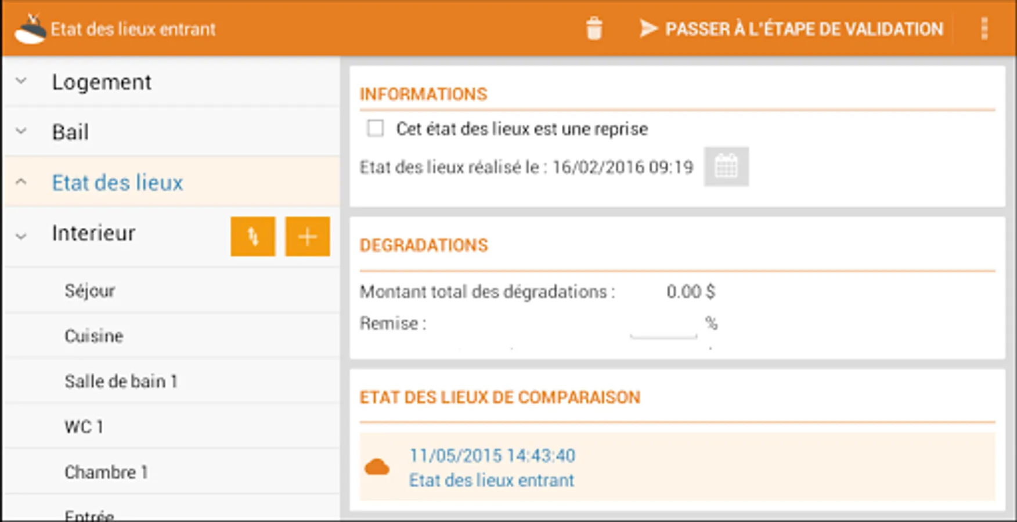Screen dimensions: 1017x522
Task: Check 'Cet état des lieux est une reprise'
Action: click(x=376, y=129)
